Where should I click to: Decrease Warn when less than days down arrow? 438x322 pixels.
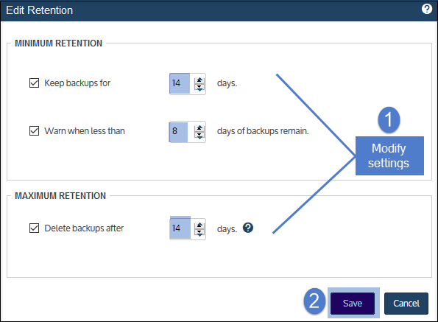tap(199, 136)
